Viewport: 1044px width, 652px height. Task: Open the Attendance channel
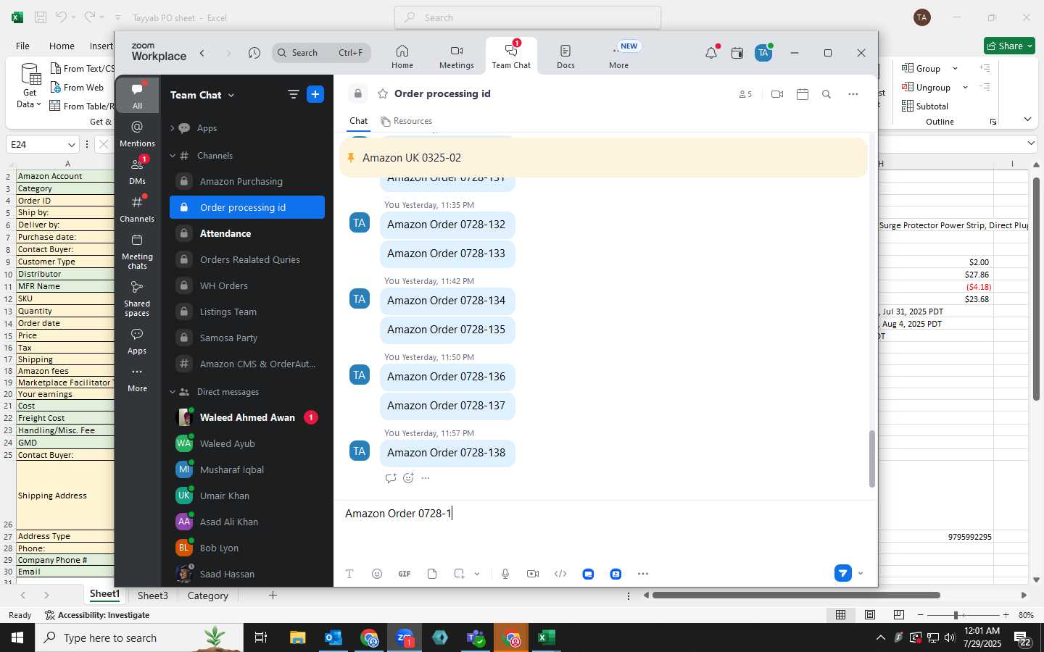(x=247, y=233)
